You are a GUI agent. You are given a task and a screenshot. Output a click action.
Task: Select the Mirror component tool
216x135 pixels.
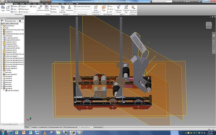tap(14, 12)
